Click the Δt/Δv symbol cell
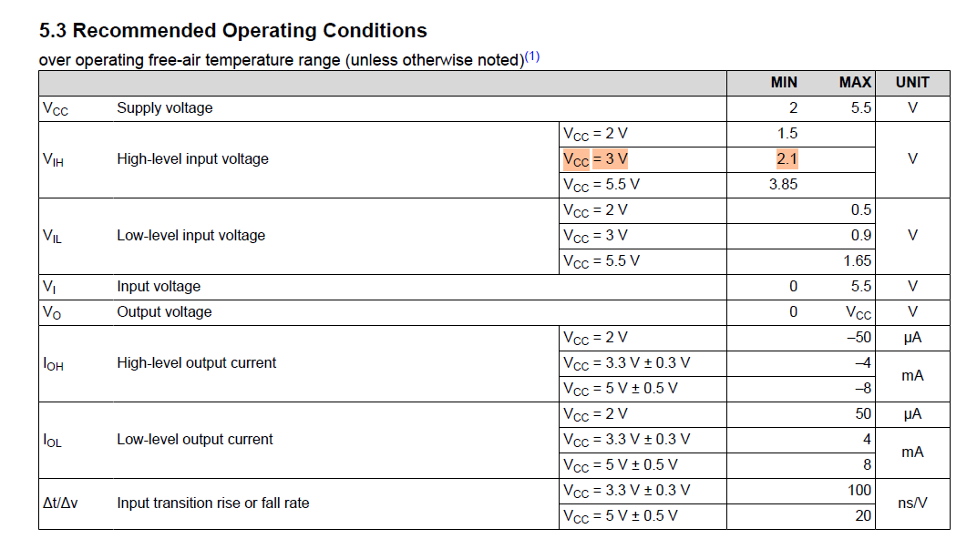977x539 pixels. (x=60, y=503)
